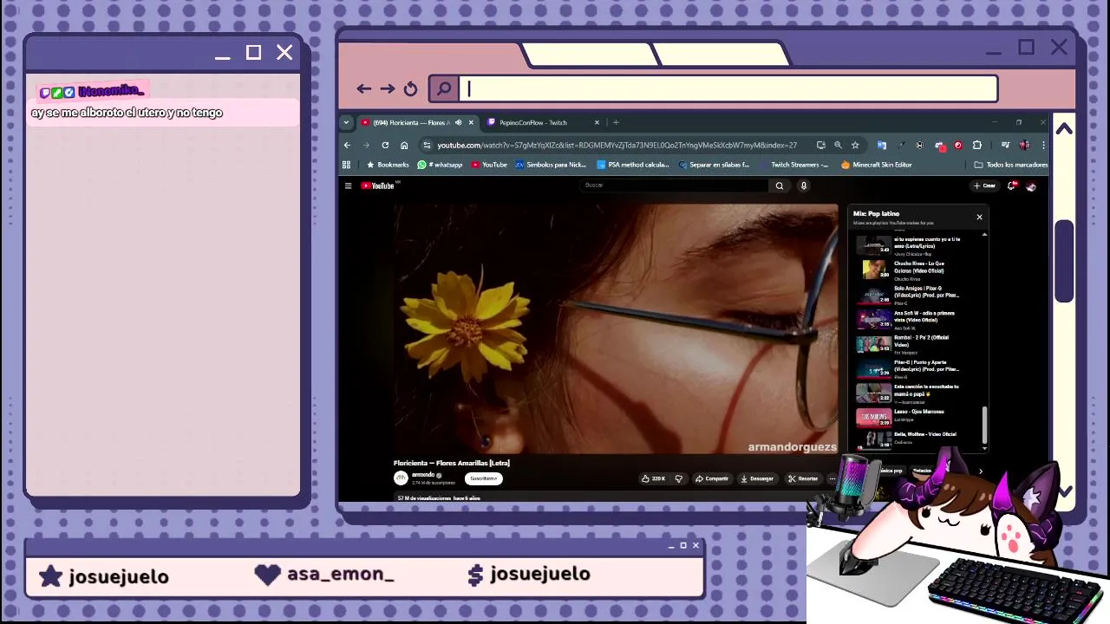The image size is (1110, 624).
Task: Go back in Chrome
Action: click(x=347, y=145)
